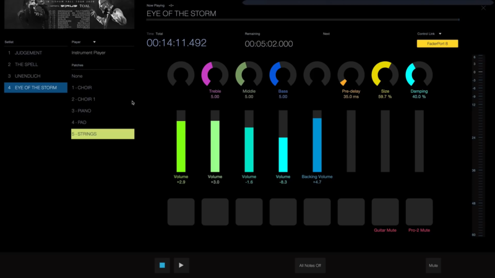This screenshot has height=278, width=495.
Task: Click the Volume +3.0 light green fader
Action: coord(215,141)
